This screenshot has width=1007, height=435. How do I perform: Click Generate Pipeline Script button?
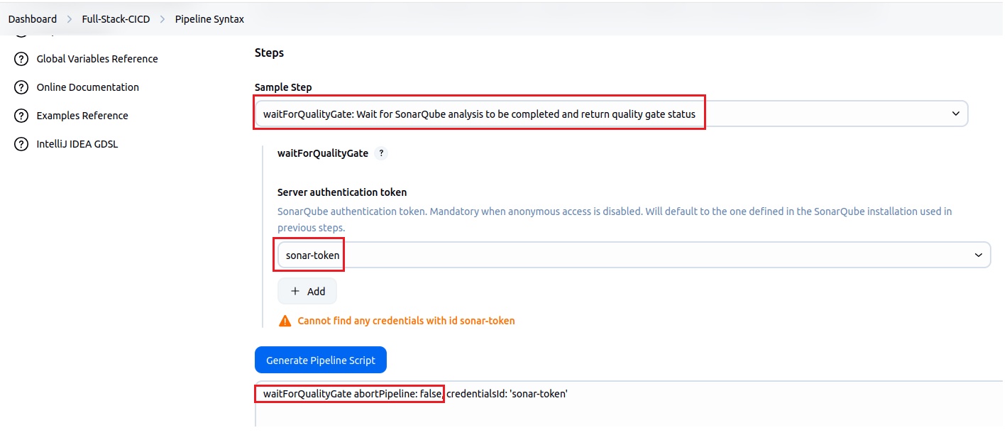pyautogui.click(x=321, y=360)
